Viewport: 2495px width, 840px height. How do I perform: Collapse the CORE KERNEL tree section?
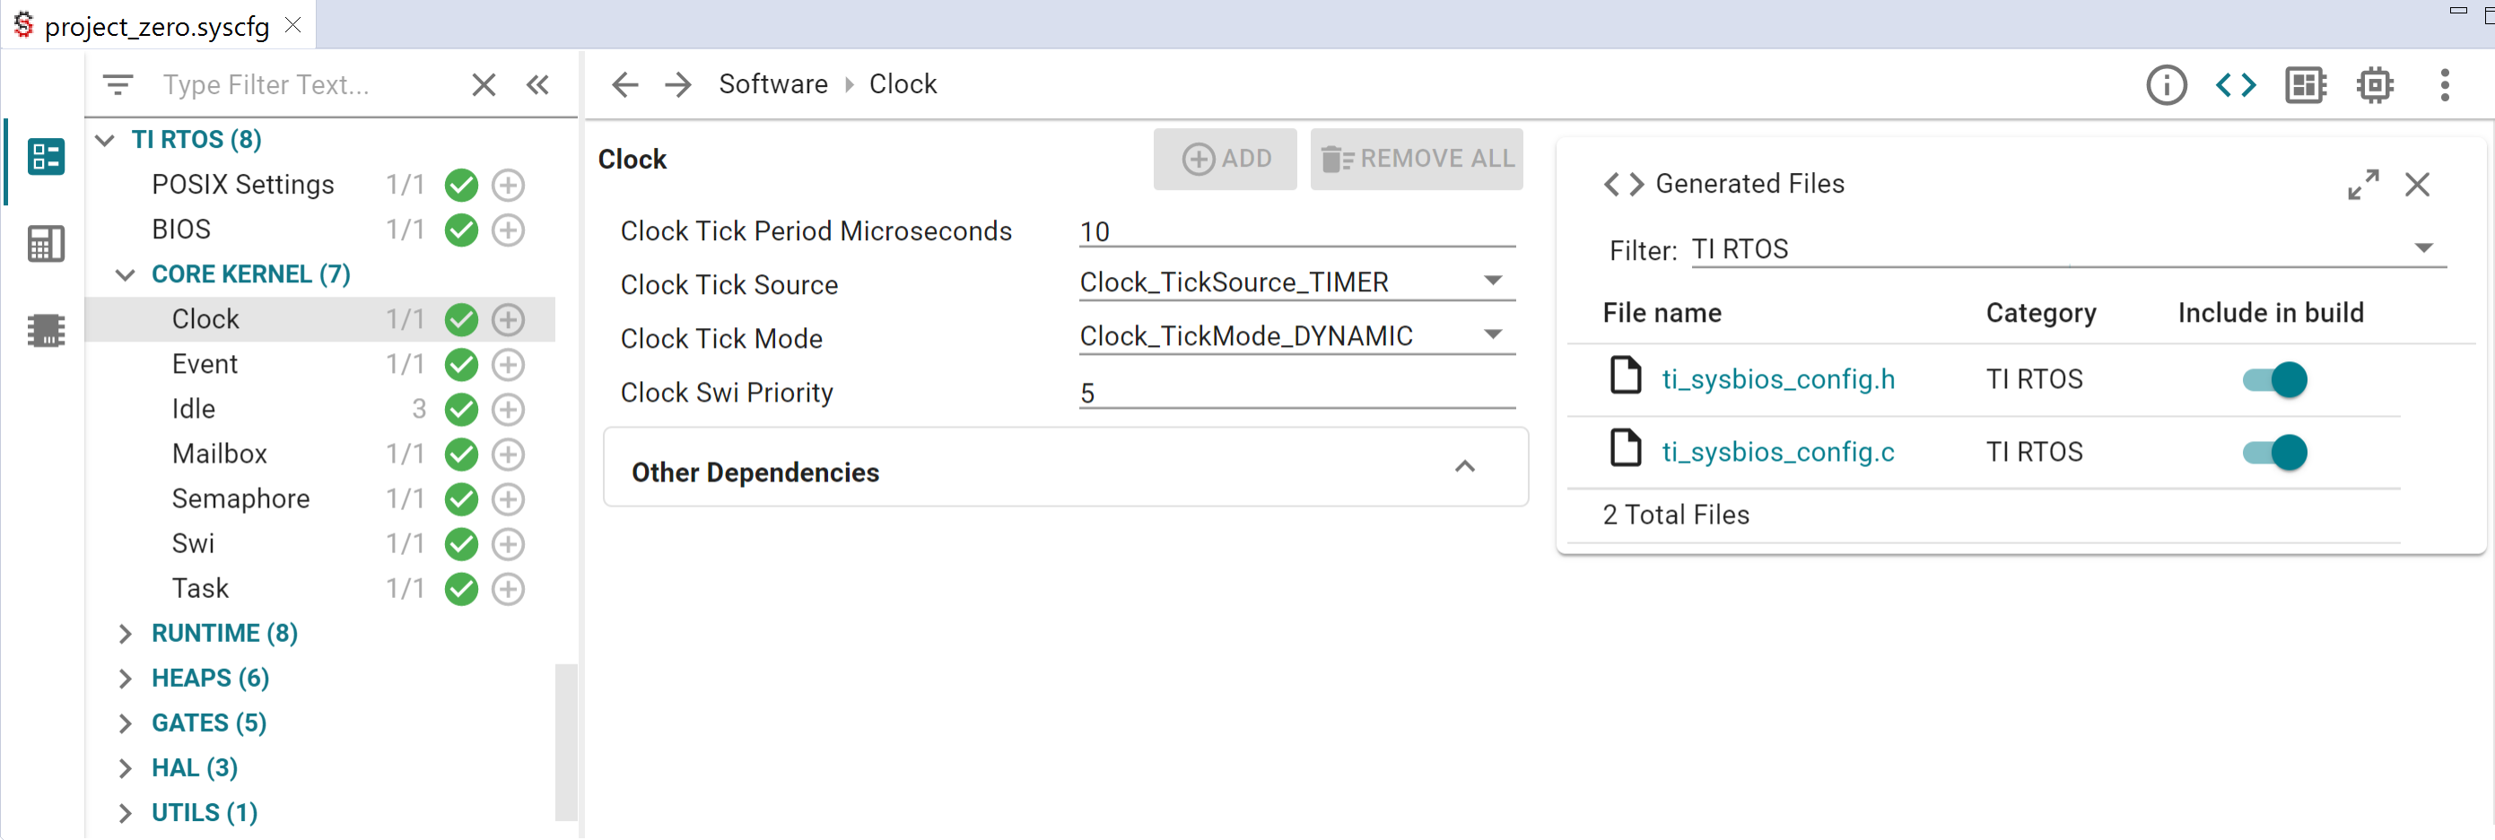tap(125, 275)
